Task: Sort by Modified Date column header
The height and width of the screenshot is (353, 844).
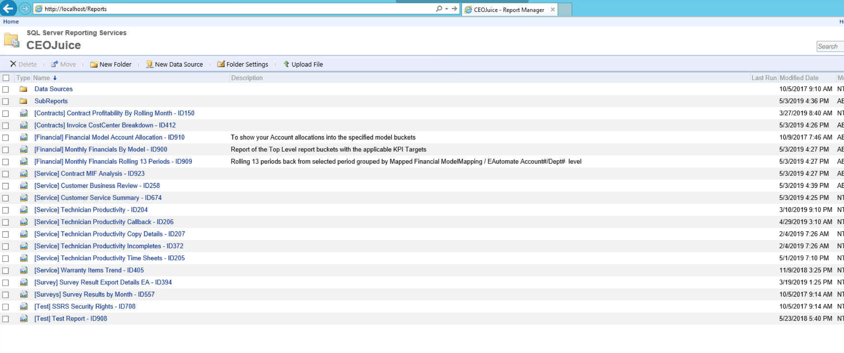Action: 799,78
